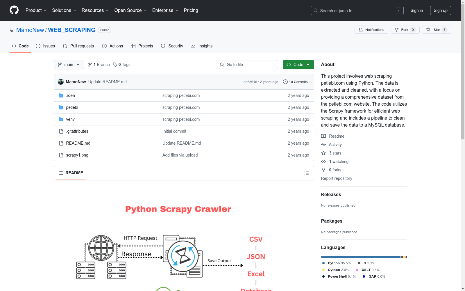The height and width of the screenshot is (291, 465).
Task: View the 10 Commits history
Action: tap(295, 82)
